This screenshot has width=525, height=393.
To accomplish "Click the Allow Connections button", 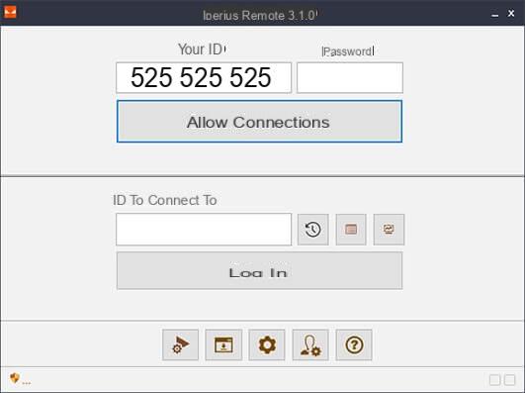I will [259, 122].
